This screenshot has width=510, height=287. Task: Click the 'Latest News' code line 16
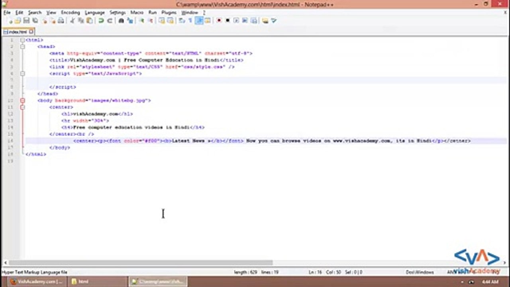pyautogui.click(x=272, y=141)
